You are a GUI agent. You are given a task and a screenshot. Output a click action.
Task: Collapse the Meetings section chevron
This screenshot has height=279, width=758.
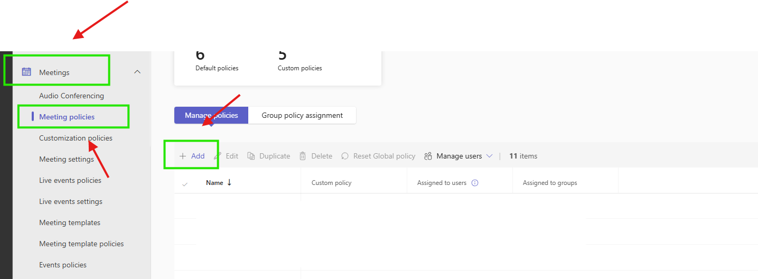pos(137,72)
